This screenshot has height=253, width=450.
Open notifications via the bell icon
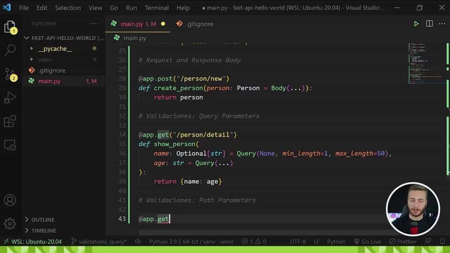(x=443, y=241)
